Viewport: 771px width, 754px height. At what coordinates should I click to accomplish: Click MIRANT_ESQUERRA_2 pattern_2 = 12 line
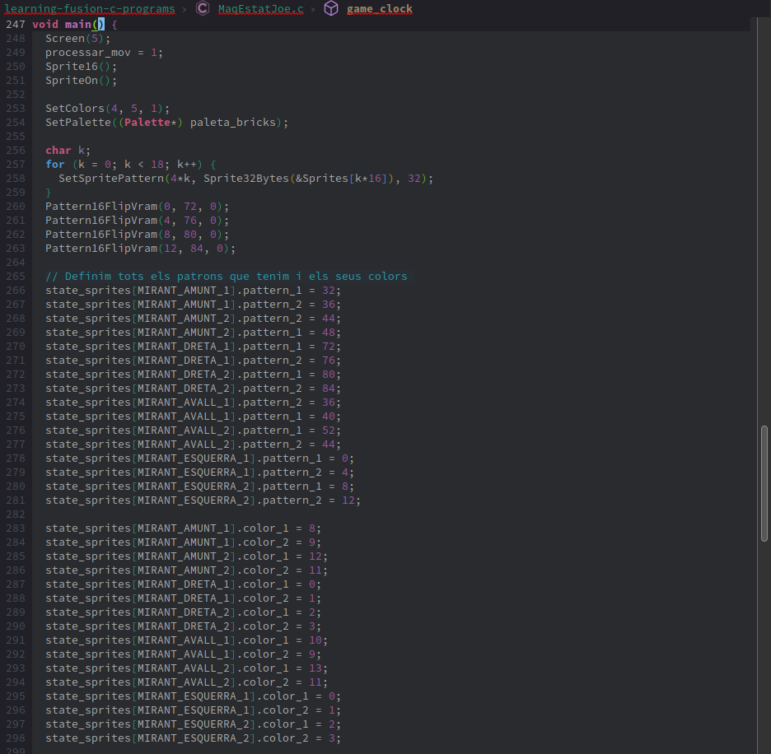[203, 500]
